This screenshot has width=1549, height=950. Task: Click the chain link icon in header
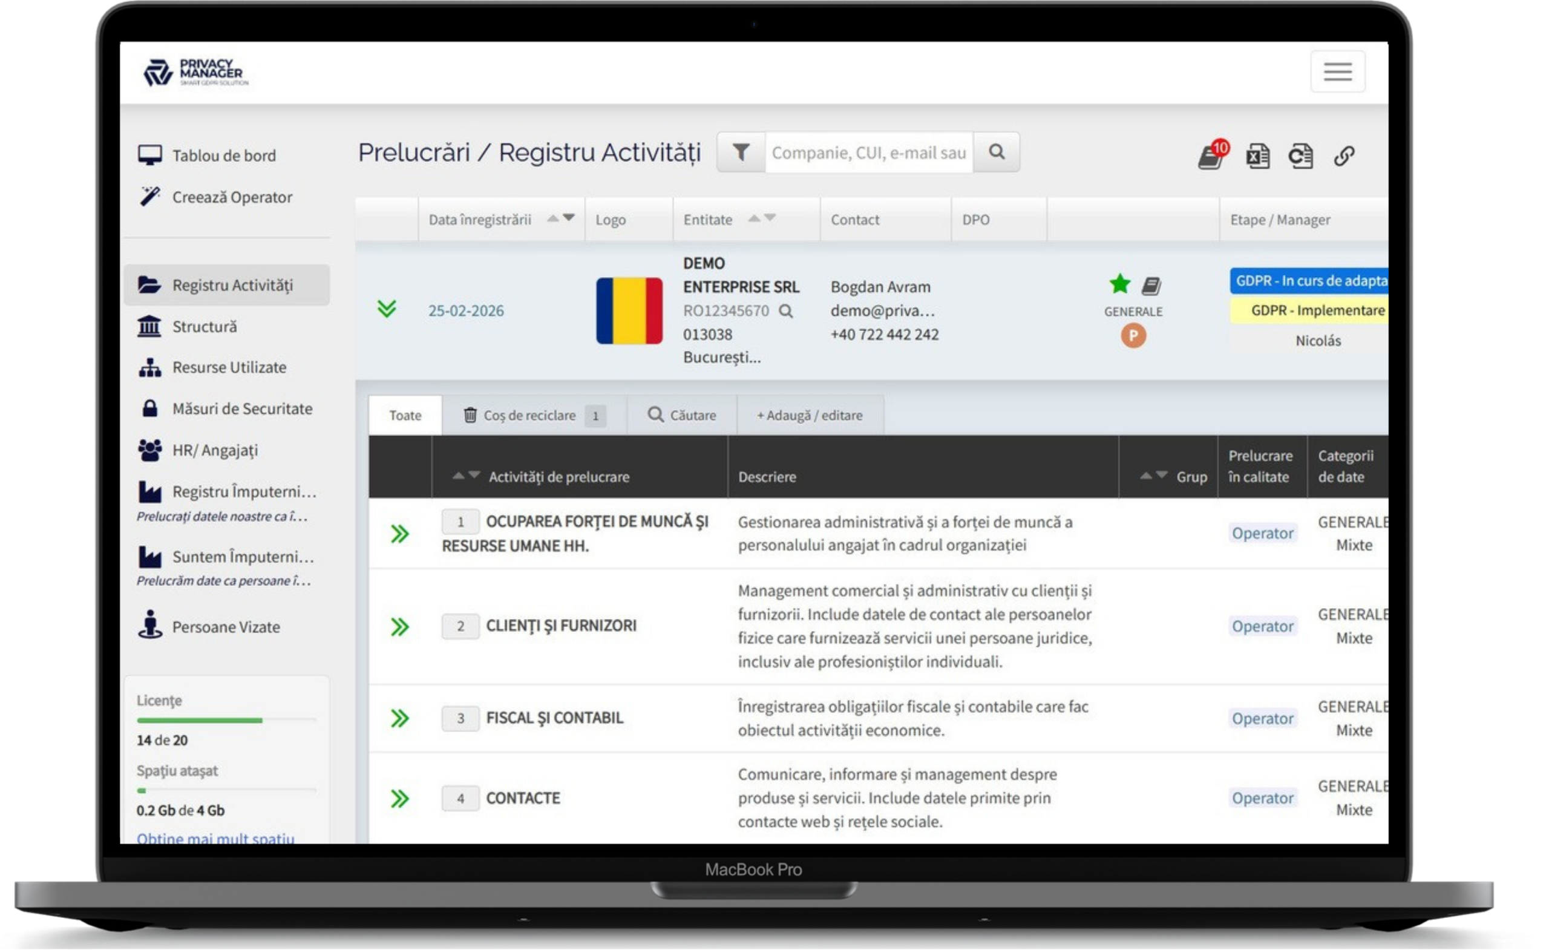coord(1343,156)
